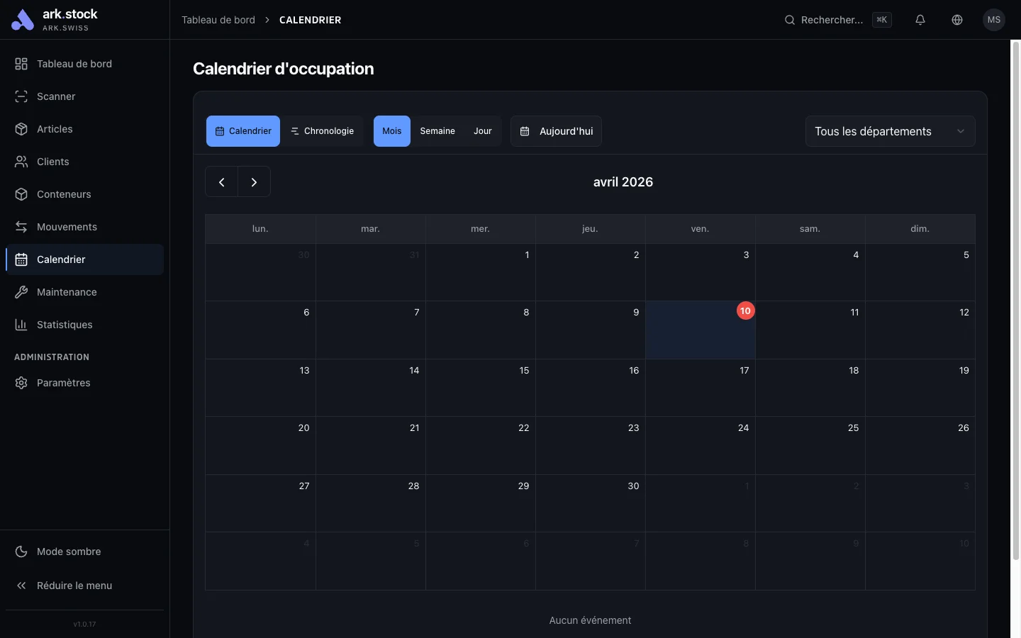1021x638 pixels.
Task: Click the Rechercher search field
Action: coord(833,20)
